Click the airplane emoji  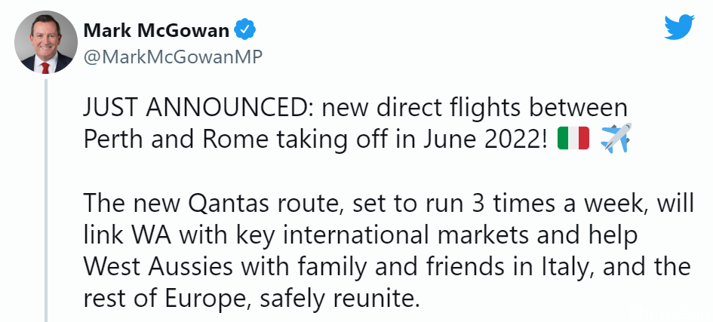(616, 137)
